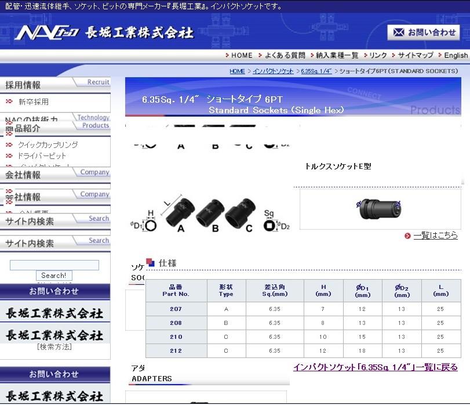Click the L (mm) column header

tap(441, 291)
